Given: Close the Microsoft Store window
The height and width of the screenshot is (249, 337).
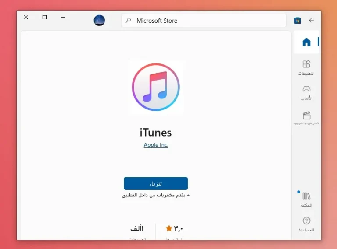Looking at the screenshot, I should point(26,17).
